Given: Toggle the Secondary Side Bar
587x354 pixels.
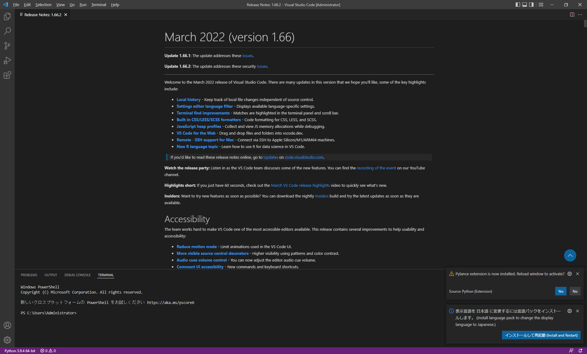Looking at the screenshot, I should [532, 5].
